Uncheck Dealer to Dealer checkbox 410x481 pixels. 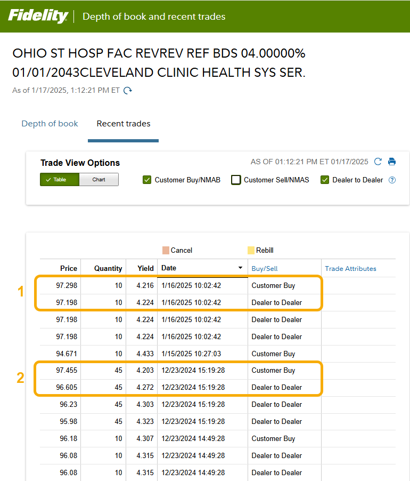[x=325, y=180]
